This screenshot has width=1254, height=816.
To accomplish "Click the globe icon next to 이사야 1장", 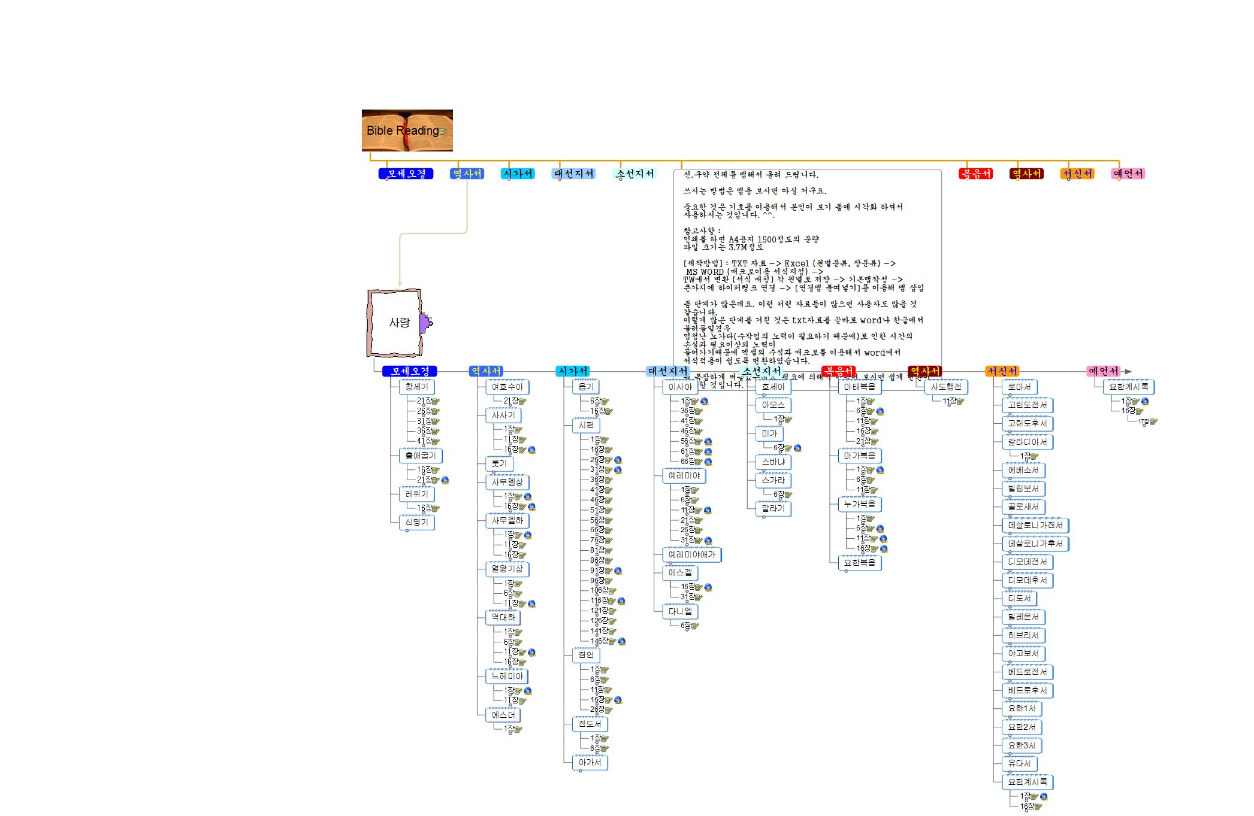I will 704,401.
